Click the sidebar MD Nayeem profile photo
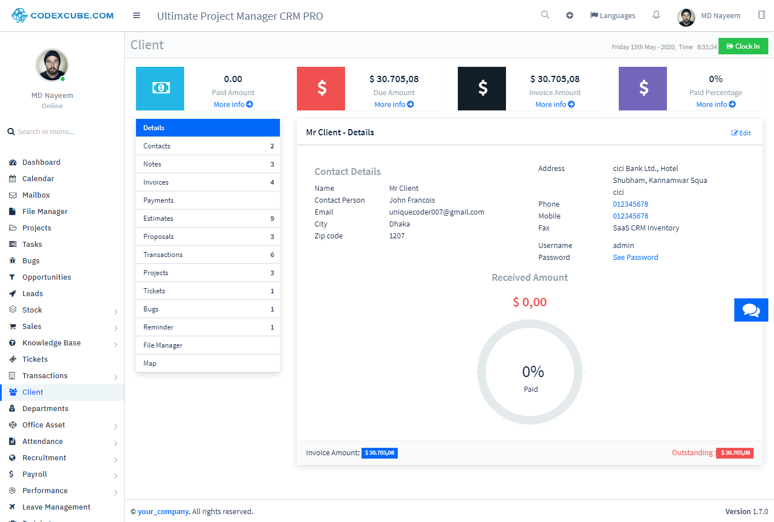The image size is (774, 522). [52, 65]
